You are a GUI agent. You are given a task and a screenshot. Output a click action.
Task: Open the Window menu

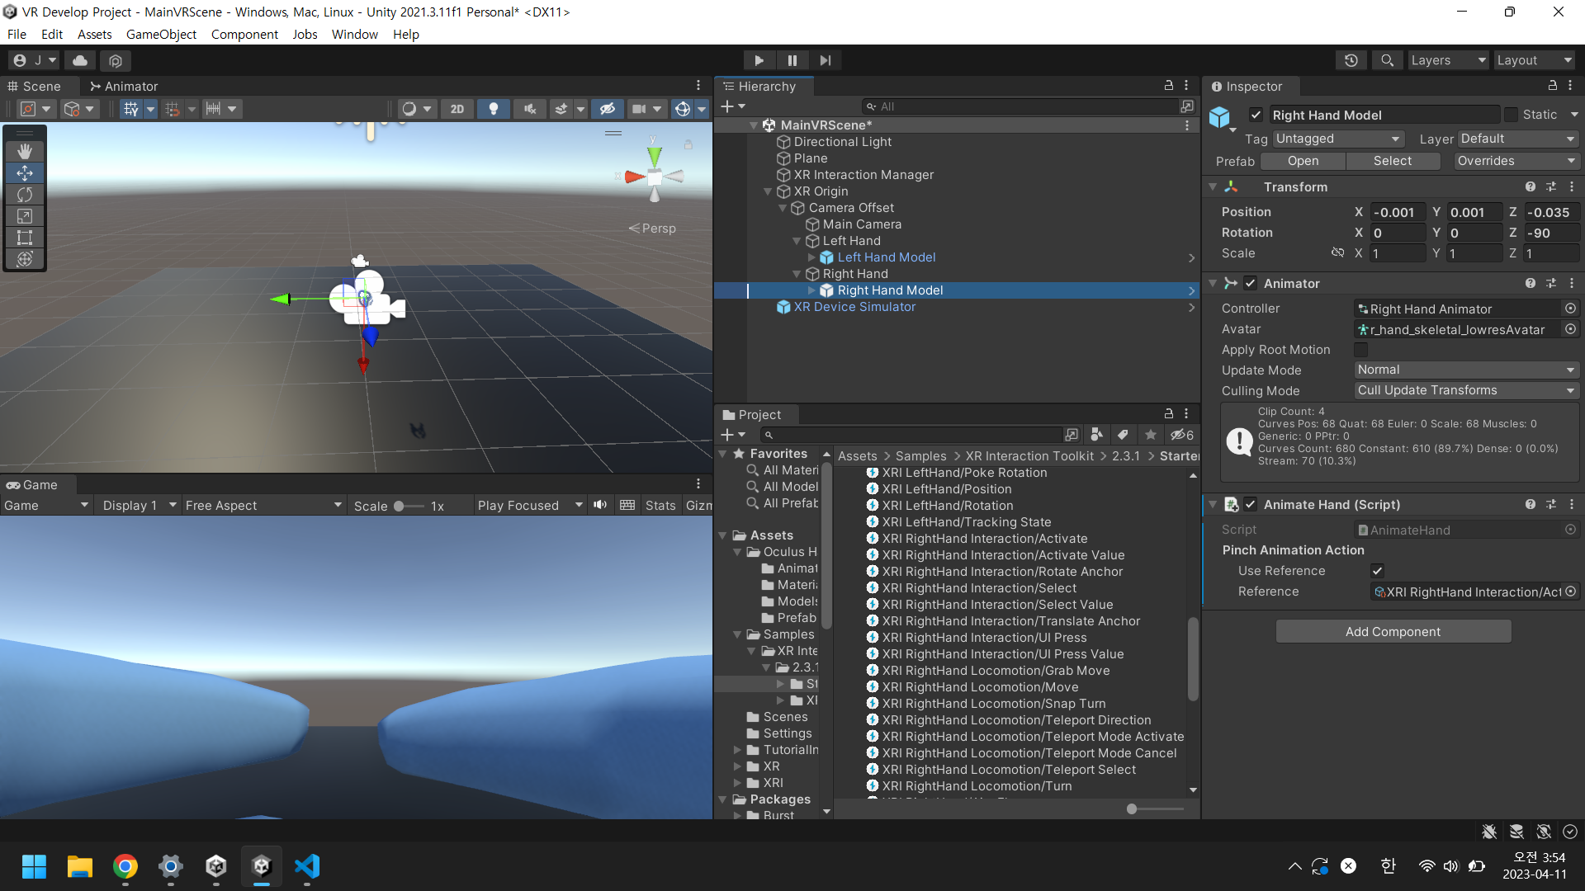click(354, 34)
